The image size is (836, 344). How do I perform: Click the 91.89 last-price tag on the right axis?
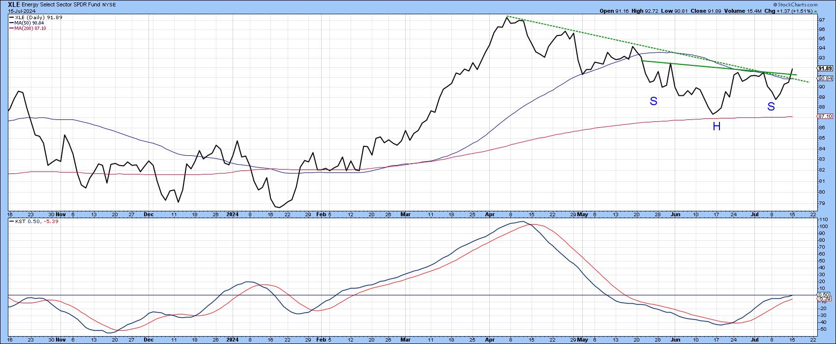pos(825,68)
